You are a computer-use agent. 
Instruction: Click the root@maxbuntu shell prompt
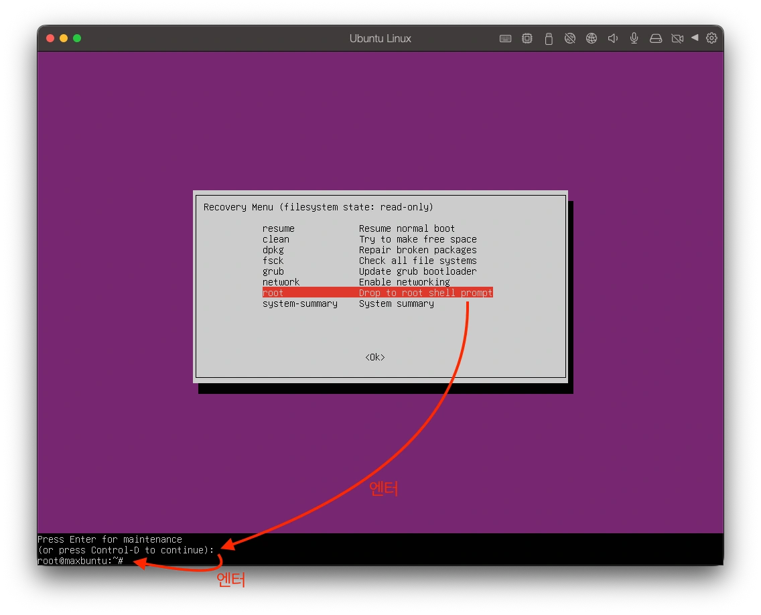(x=80, y=561)
